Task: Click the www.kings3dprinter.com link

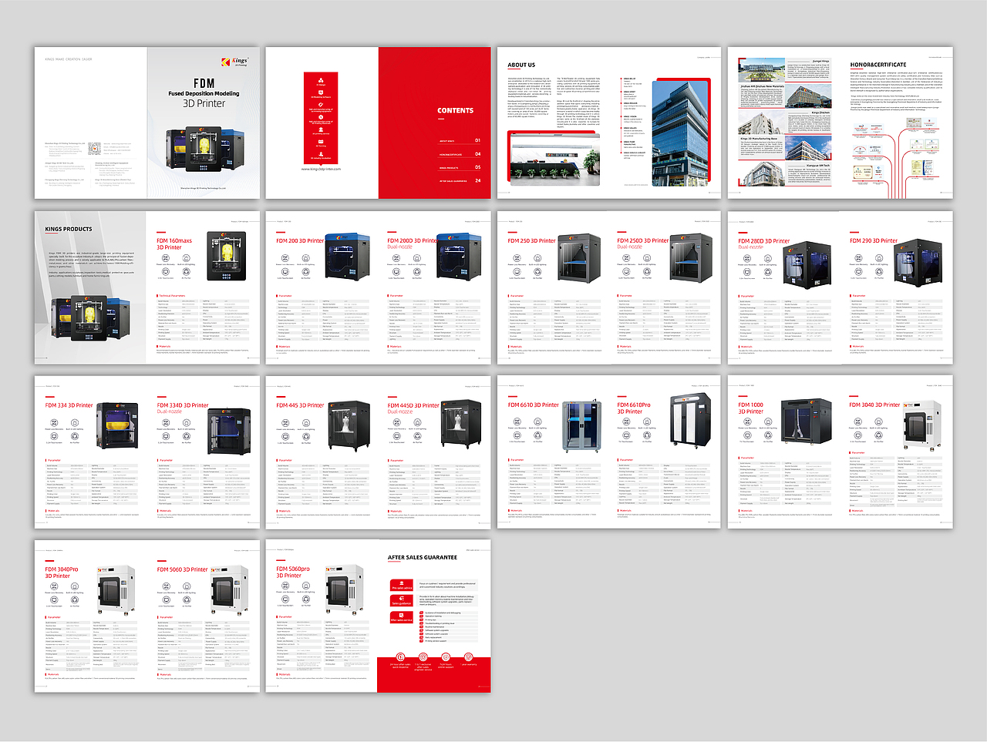Action: tap(322, 169)
